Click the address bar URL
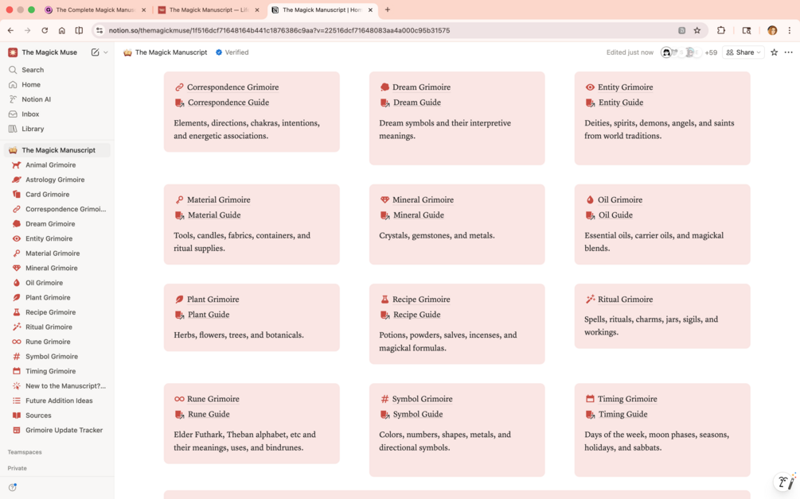Viewport: 800px width, 499px height. (279, 30)
